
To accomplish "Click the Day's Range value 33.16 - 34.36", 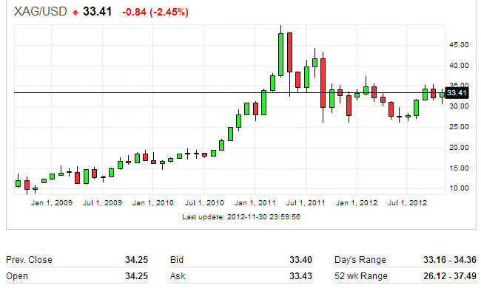I will pyautogui.click(x=450, y=260).
